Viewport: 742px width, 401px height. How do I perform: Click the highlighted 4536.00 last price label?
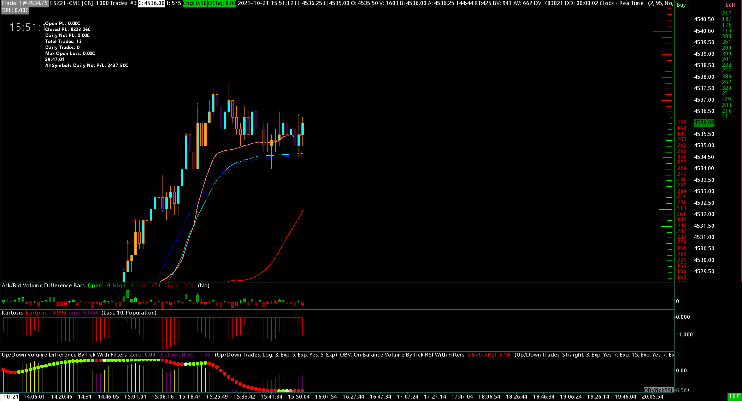704,122
